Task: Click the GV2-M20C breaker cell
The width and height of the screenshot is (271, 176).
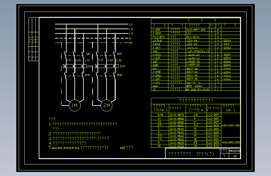Action: tap(177, 139)
